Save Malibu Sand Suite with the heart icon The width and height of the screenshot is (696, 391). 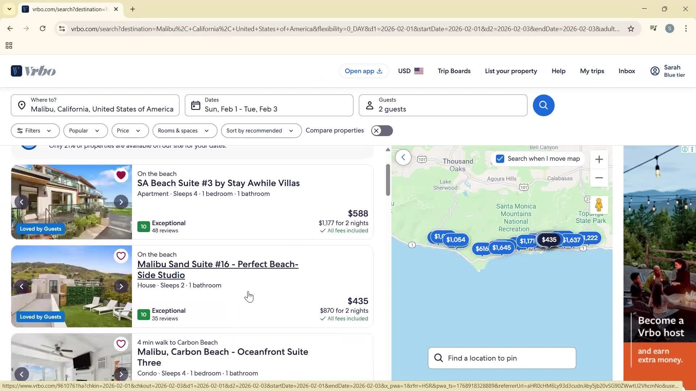click(x=121, y=256)
